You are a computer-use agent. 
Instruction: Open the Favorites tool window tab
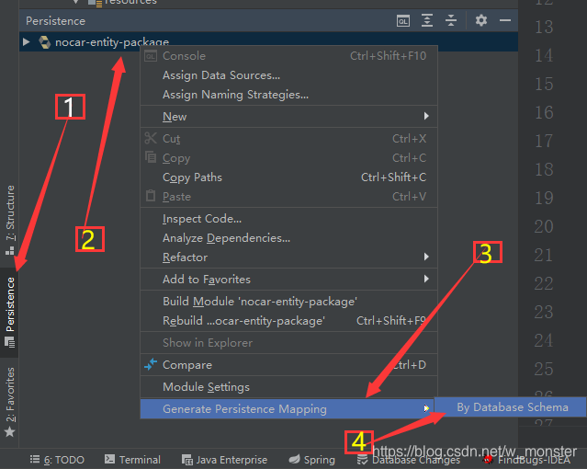click(10, 402)
